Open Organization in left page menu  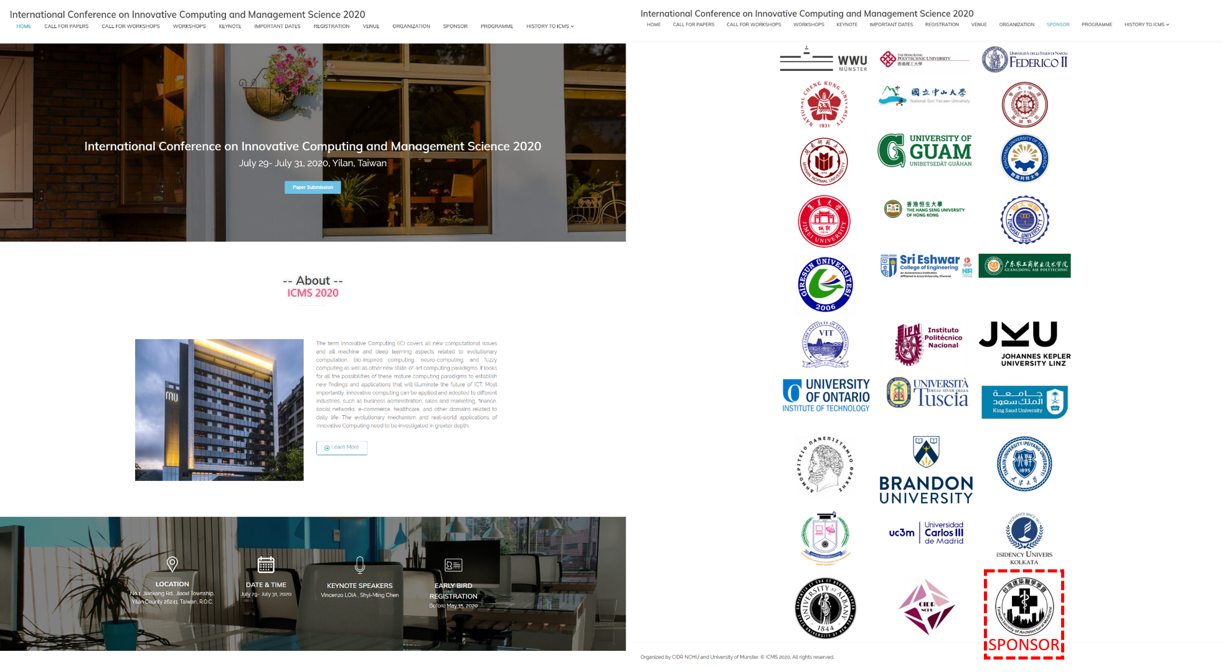coord(411,26)
